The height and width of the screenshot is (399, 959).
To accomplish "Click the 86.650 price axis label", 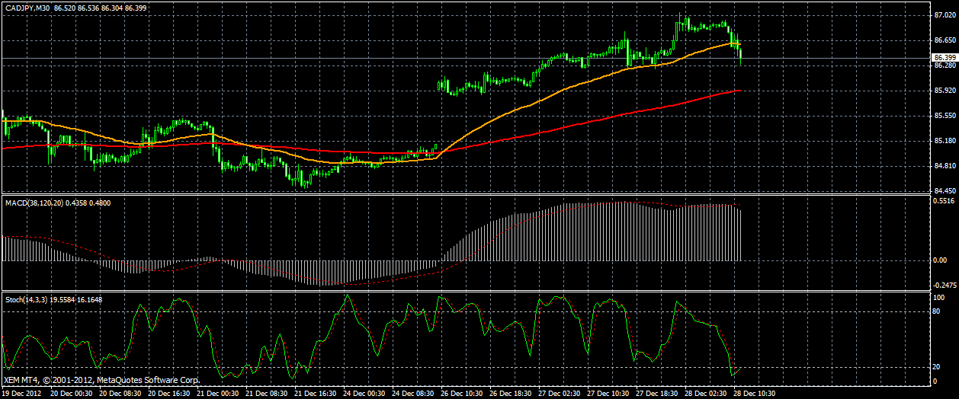I will (944, 40).
